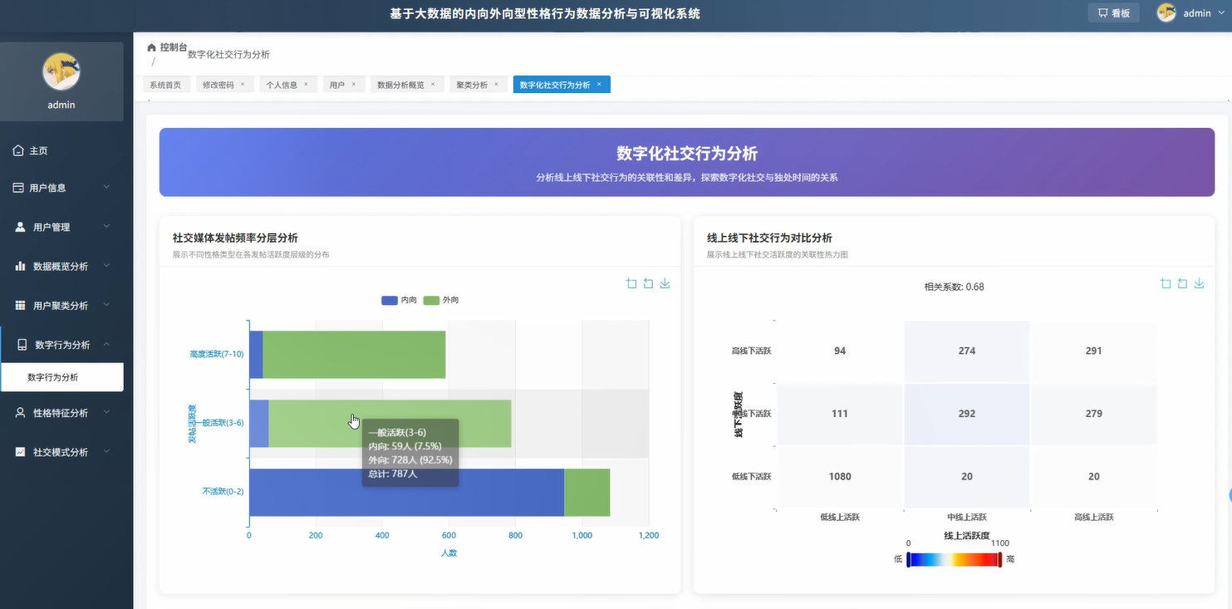Open the 看板 dashboard button
The height and width of the screenshot is (609, 1232).
[1114, 12]
